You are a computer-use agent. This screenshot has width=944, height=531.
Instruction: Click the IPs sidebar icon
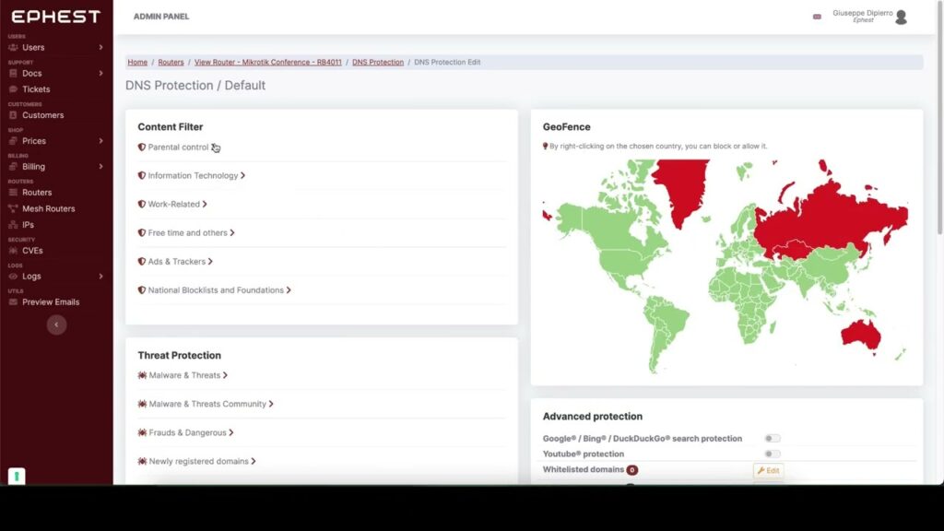point(13,225)
